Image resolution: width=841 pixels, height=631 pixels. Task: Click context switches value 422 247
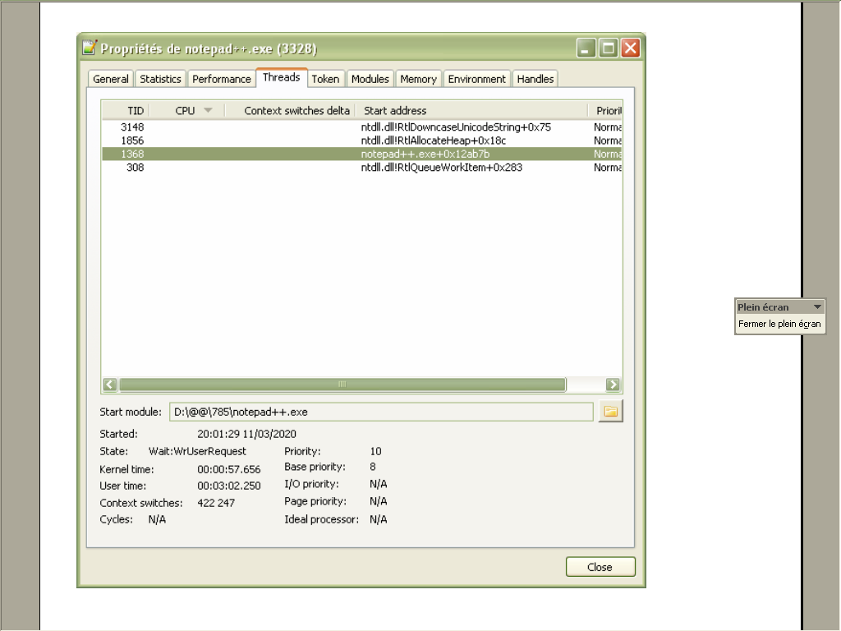(216, 504)
